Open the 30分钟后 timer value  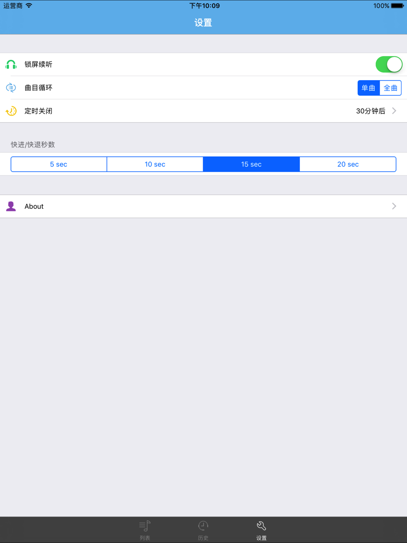click(x=370, y=111)
